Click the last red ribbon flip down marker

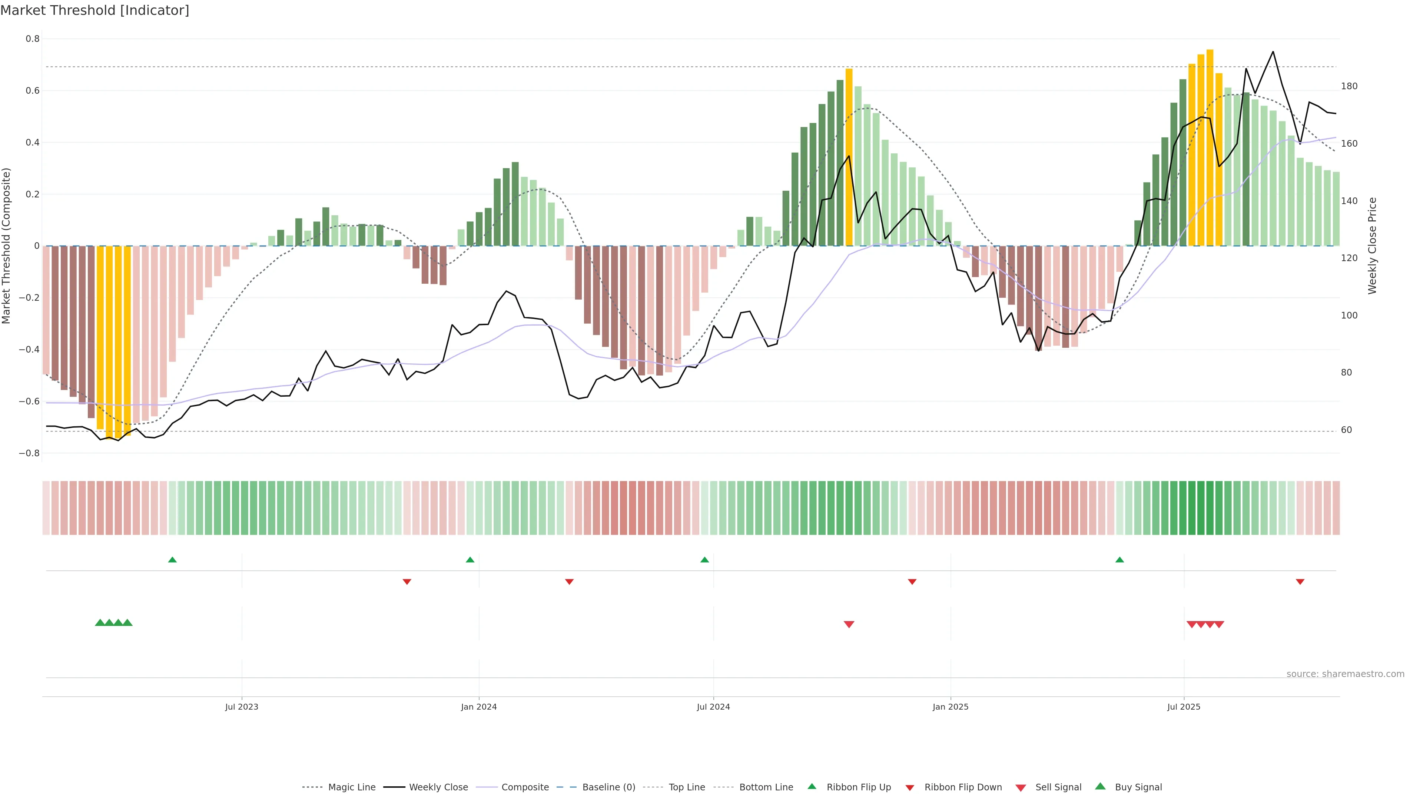[x=1300, y=582]
